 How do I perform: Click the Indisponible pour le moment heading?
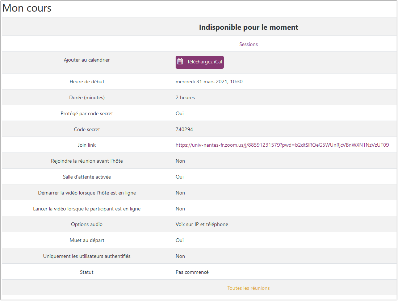tap(248, 27)
